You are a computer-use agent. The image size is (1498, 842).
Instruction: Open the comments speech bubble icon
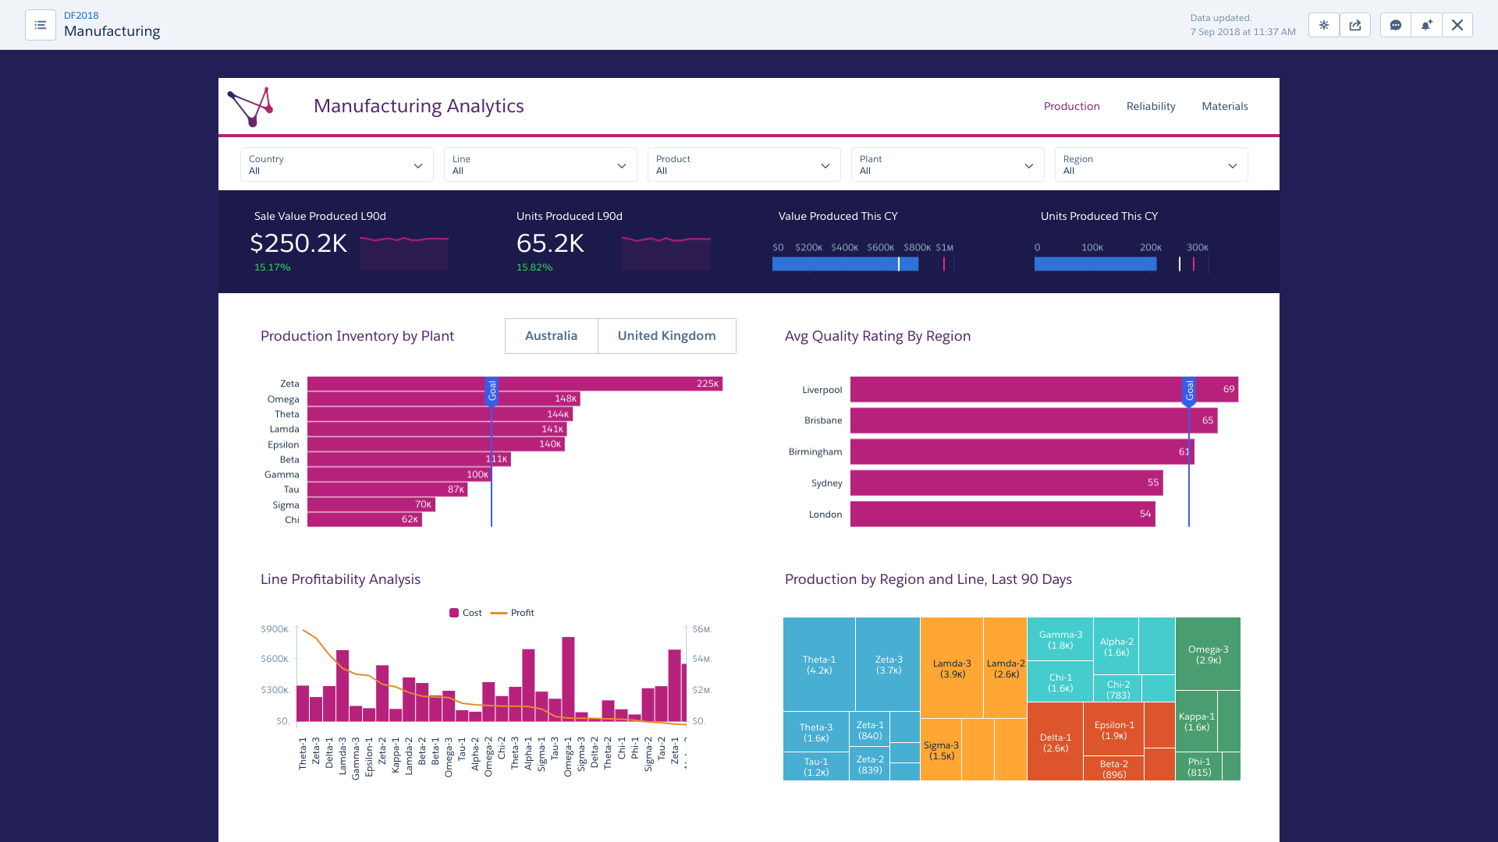click(x=1396, y=25)
